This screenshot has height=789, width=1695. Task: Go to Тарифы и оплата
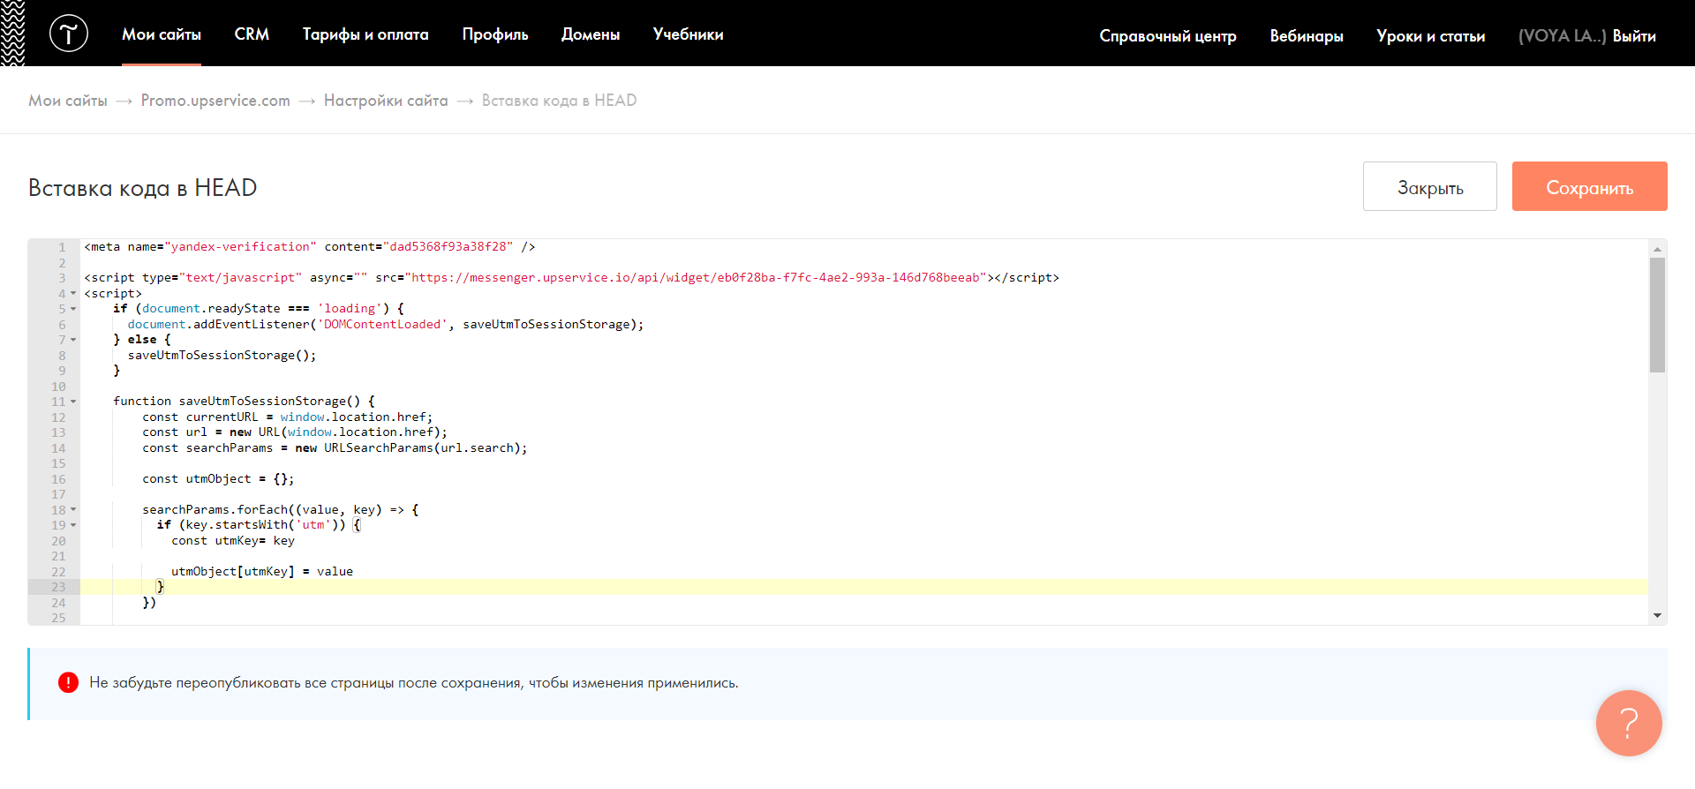coord(365,34)
